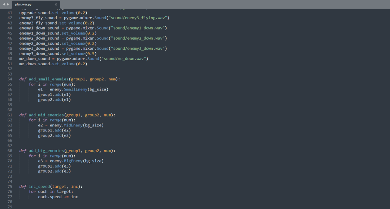Click the inc_speed function definition
Screen dimensions: 390x209
(39, 186)
